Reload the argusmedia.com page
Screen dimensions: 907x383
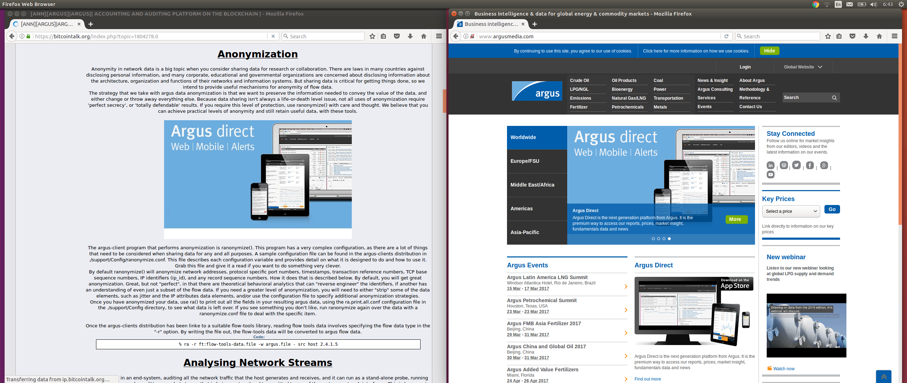pos(726,36)
